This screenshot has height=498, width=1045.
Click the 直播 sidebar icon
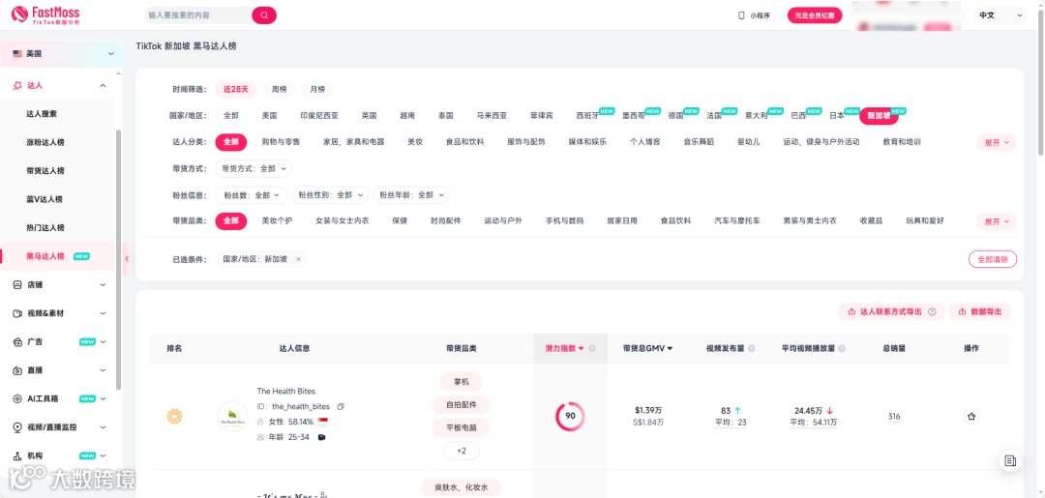[18, 370]
